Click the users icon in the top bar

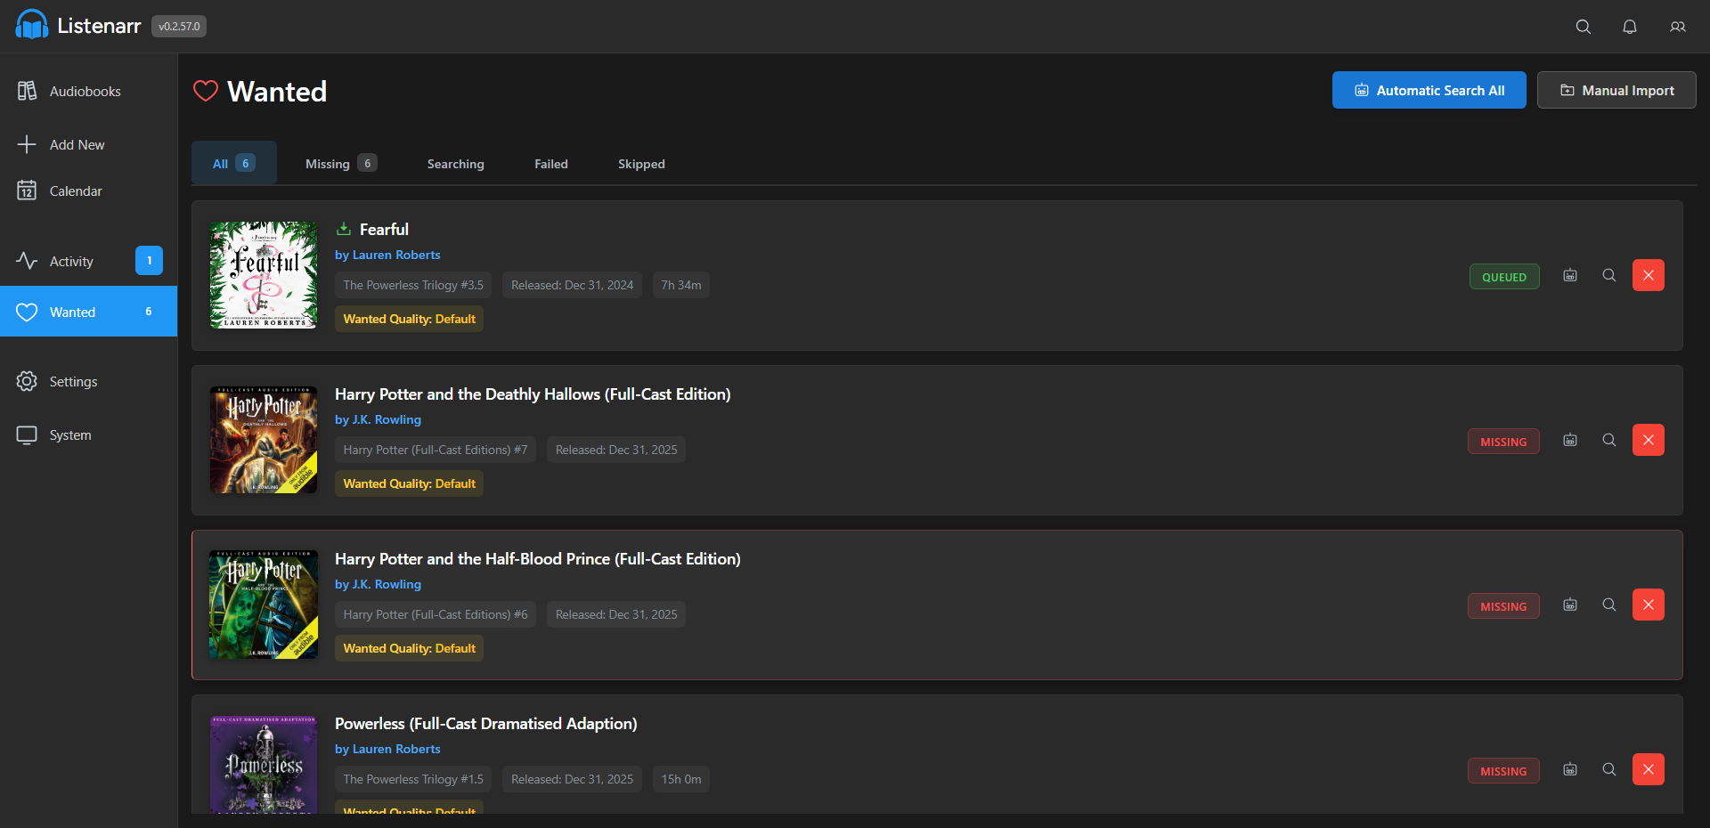pyautogui.click(x=1678, y=27)
